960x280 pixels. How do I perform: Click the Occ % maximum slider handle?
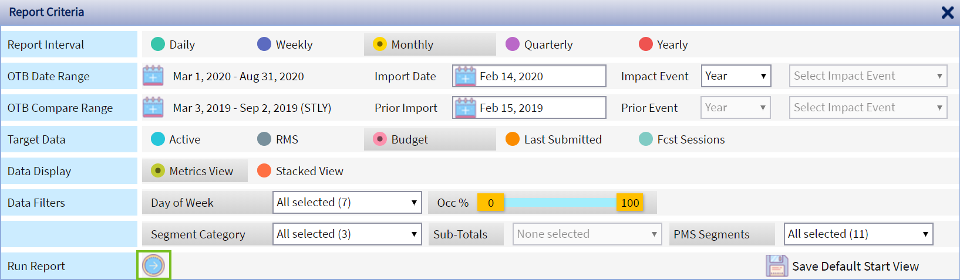(x=629, y=203)
